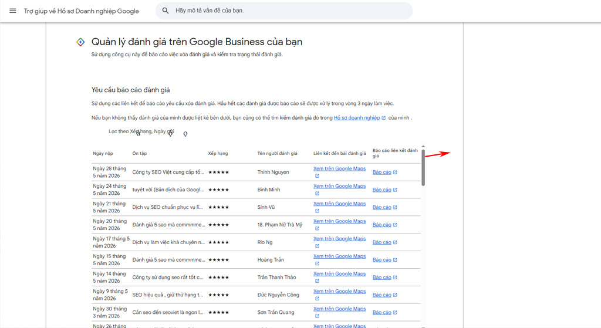Click 'Báo cáo' for Đức Nguyễn Công review

point(381,295)
